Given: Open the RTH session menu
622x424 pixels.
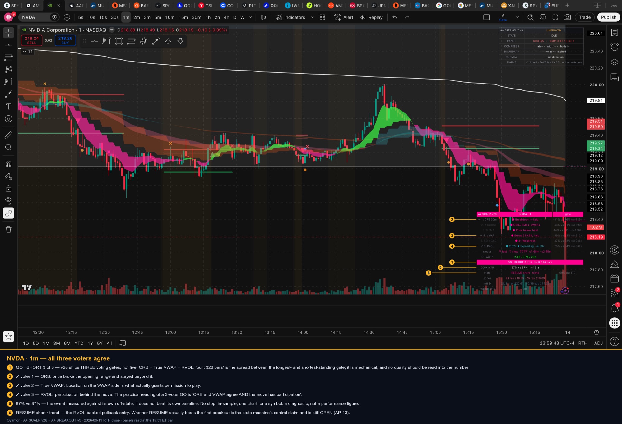Looking at the screenshot, I should (x=583, y=343).
